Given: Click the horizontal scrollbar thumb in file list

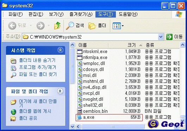Looking at the screenshot, I should coord(113,126).
